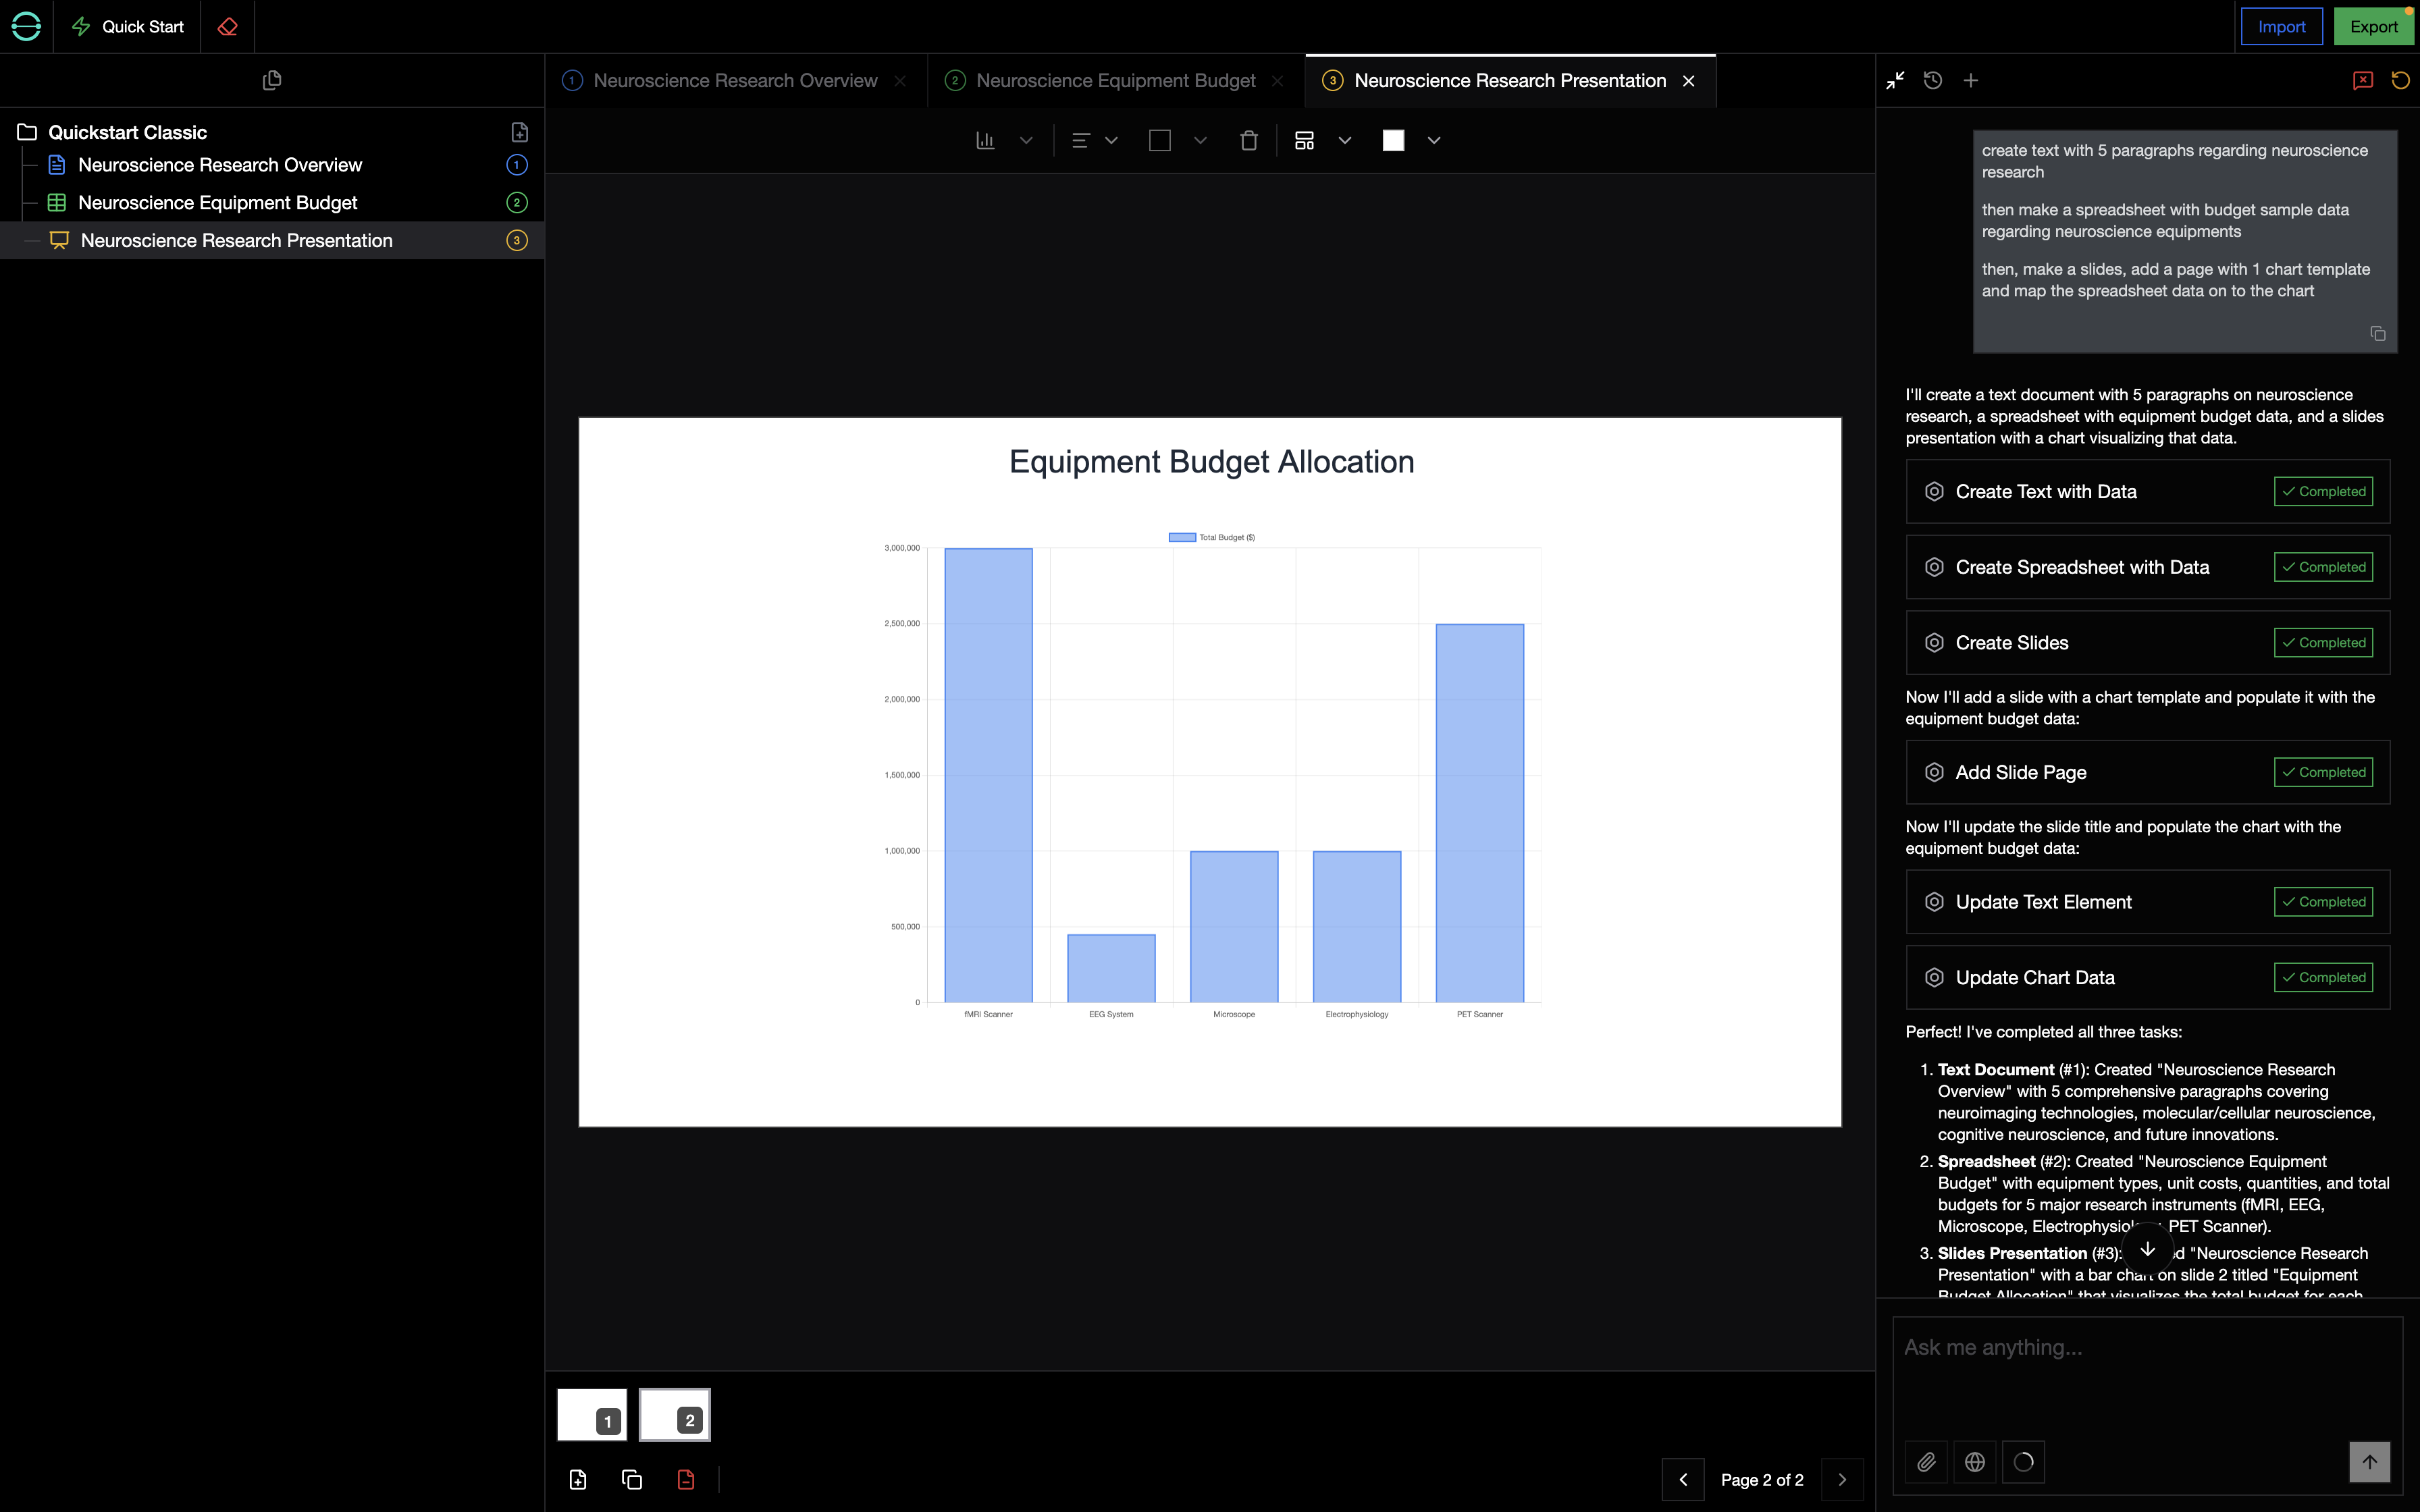Delete the current page with red icon

(686, 1479)
